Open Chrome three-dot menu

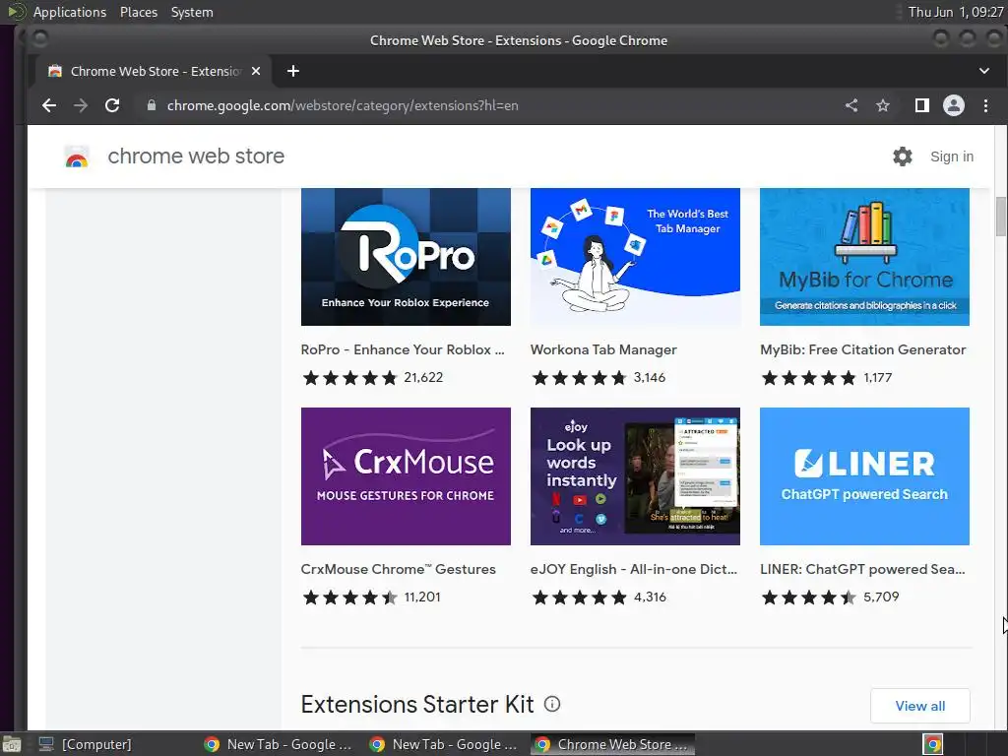985,105
